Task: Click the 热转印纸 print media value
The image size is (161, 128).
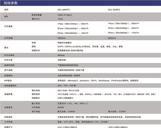Action: pos(62,60)
